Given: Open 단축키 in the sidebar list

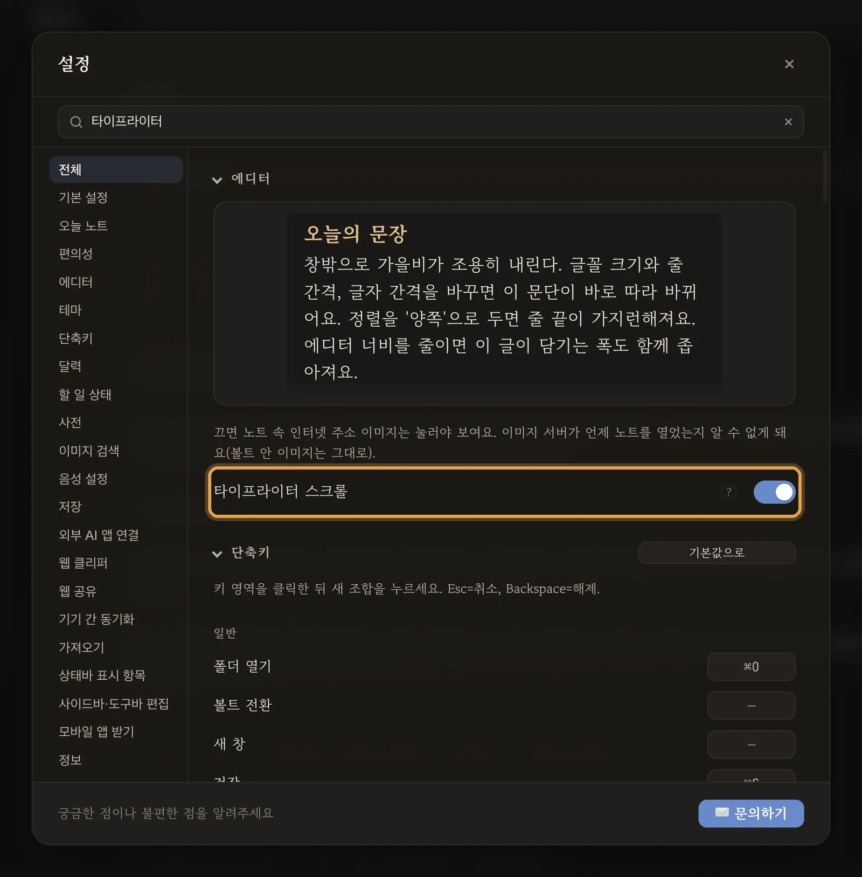Looking at the screenshot, I should click(x=116, y=338).
